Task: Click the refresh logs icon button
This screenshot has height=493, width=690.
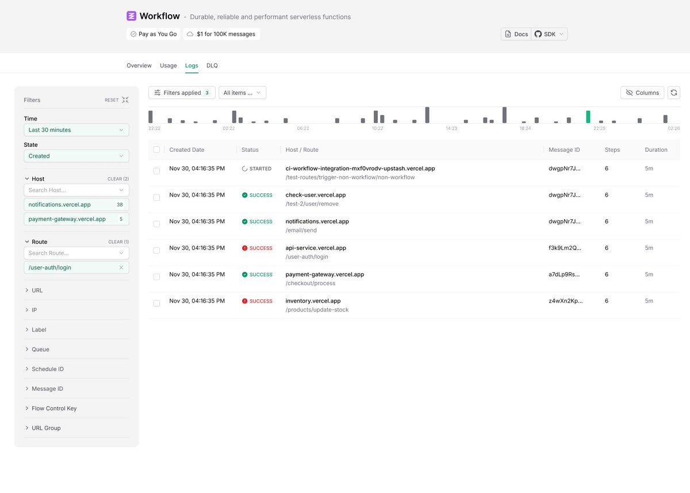Action: pos(673,93)
